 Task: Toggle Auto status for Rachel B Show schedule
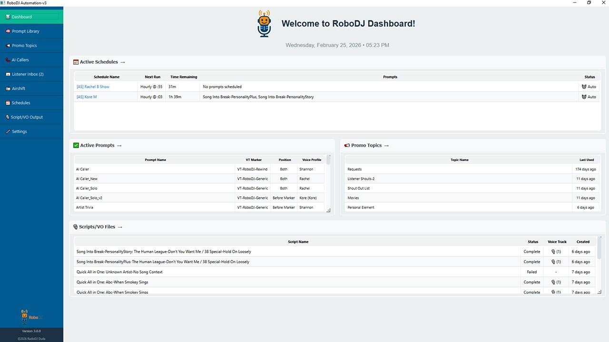click(589, 86)
